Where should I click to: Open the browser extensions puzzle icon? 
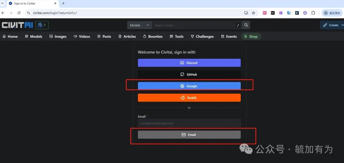click(x=313, y=13)
